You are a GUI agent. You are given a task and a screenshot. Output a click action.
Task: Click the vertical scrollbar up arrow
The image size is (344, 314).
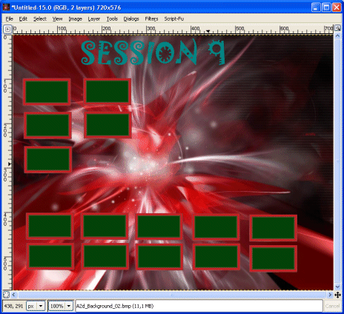[337, 36]
